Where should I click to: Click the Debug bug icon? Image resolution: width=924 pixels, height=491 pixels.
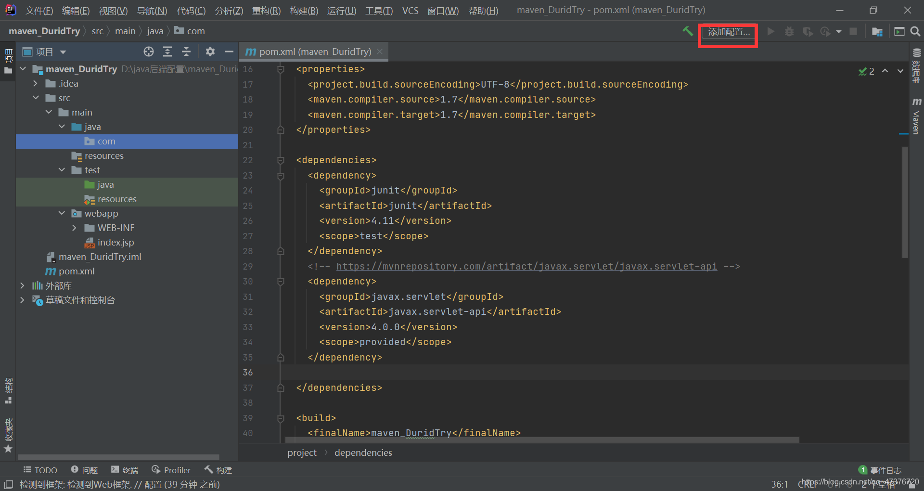pyautogui.click(x=789, y=31)
